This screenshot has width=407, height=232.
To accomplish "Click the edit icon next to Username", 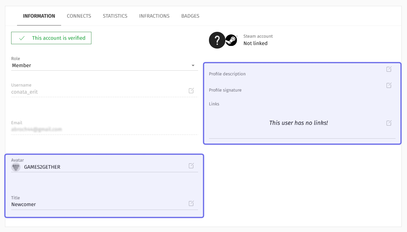I will coord(191,90).
